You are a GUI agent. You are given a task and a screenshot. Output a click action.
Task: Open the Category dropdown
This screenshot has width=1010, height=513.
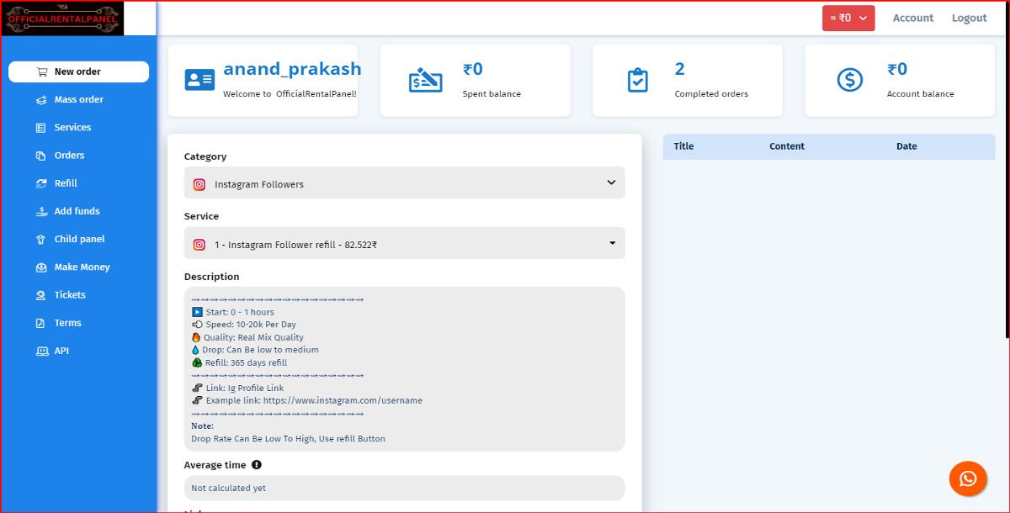404,183
